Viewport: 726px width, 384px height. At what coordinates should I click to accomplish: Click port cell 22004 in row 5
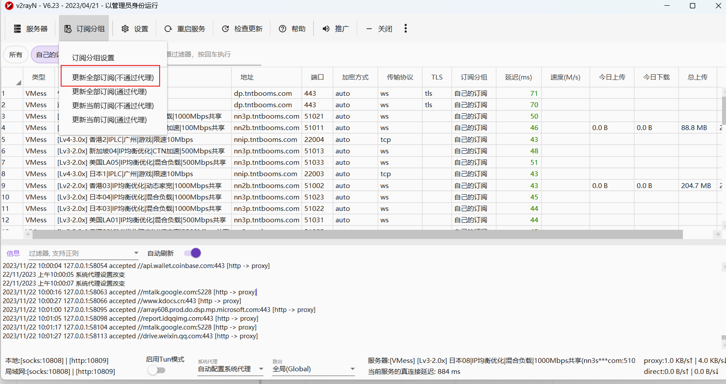(314, 139)
